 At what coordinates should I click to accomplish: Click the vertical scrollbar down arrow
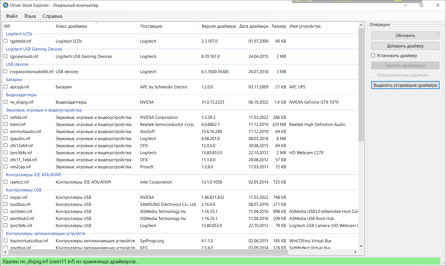(x=361, y=246)
